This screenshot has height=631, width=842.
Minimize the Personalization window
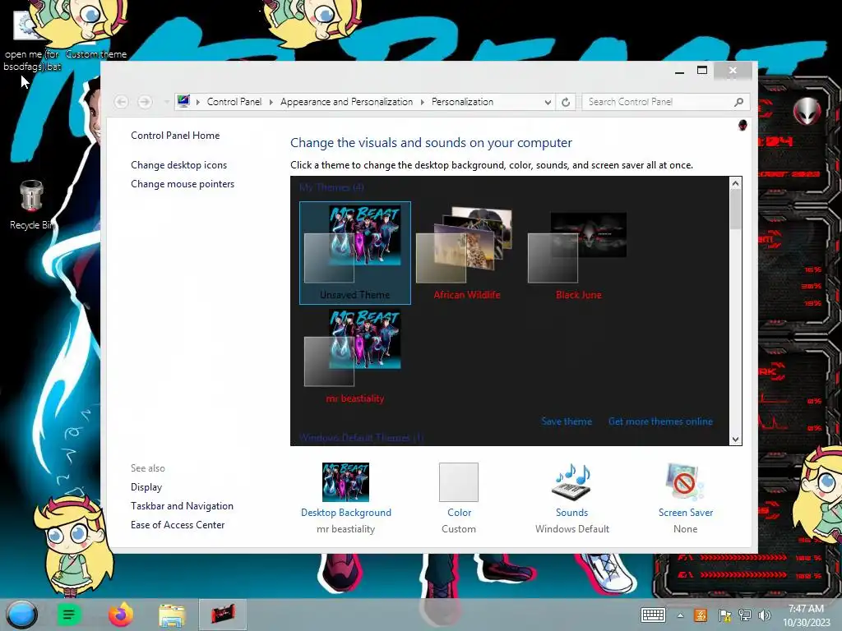[x=680, y=71]
